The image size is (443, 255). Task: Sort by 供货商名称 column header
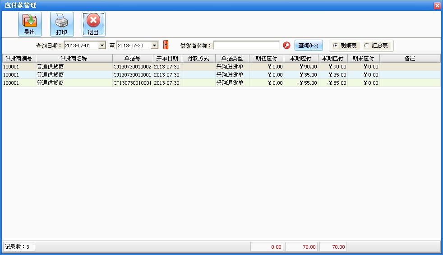click(x=74, y=59)
